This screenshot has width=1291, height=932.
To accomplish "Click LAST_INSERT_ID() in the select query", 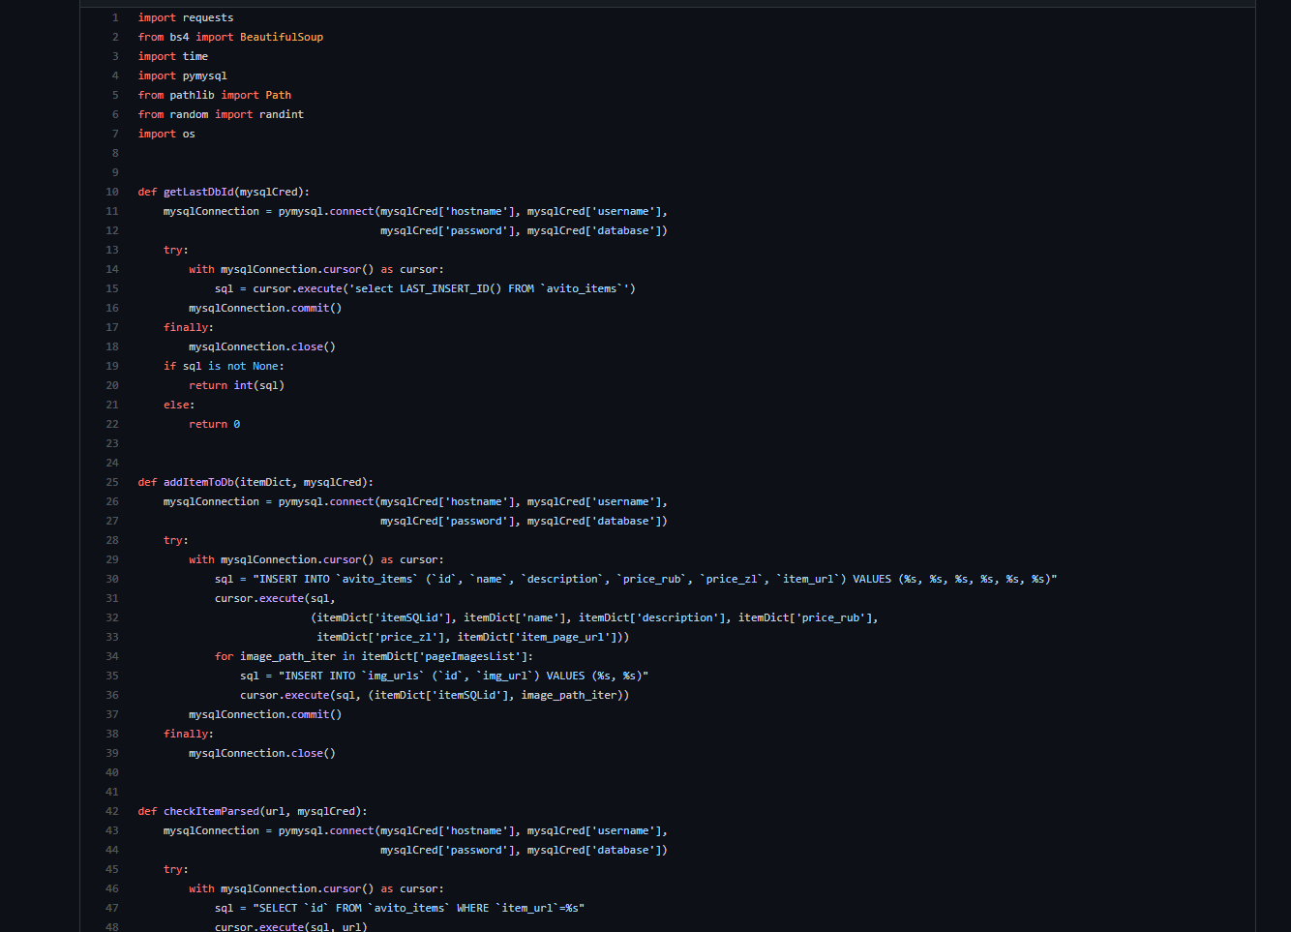I will coord(451,288).
